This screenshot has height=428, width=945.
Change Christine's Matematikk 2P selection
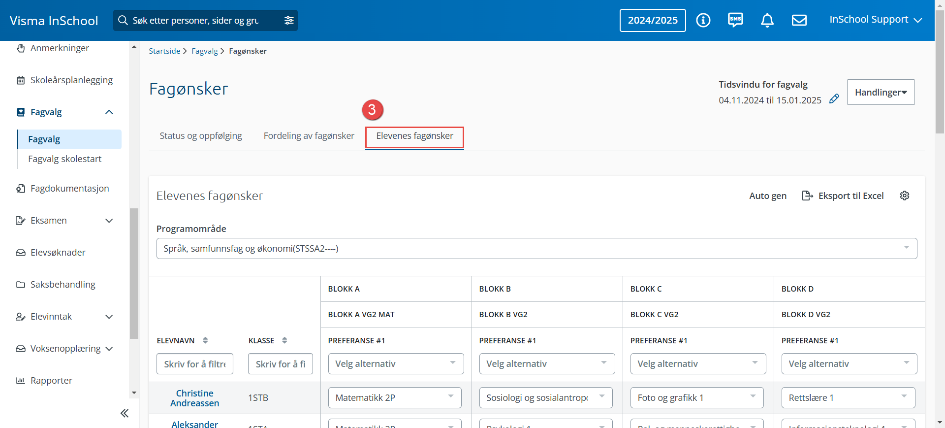click(395, 398)
